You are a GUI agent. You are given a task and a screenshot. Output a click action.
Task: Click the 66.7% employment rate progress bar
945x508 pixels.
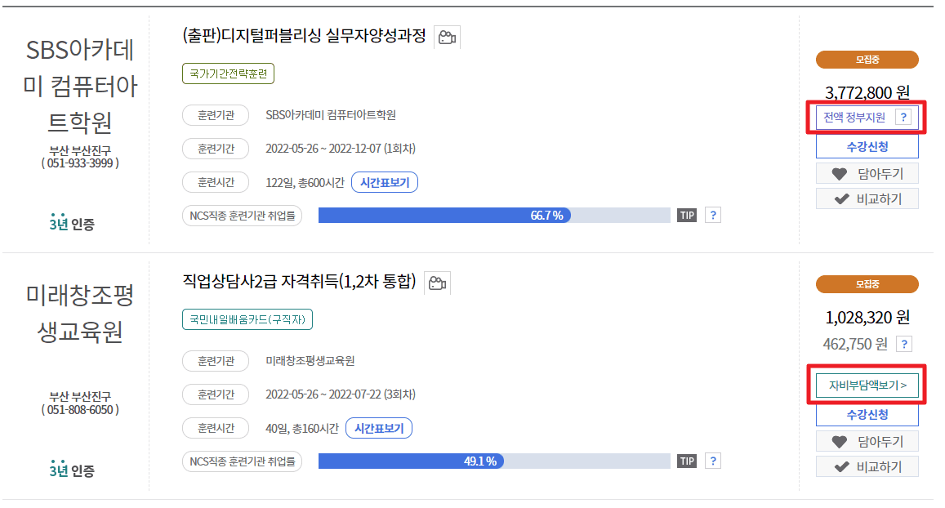[x=490, y=215]
